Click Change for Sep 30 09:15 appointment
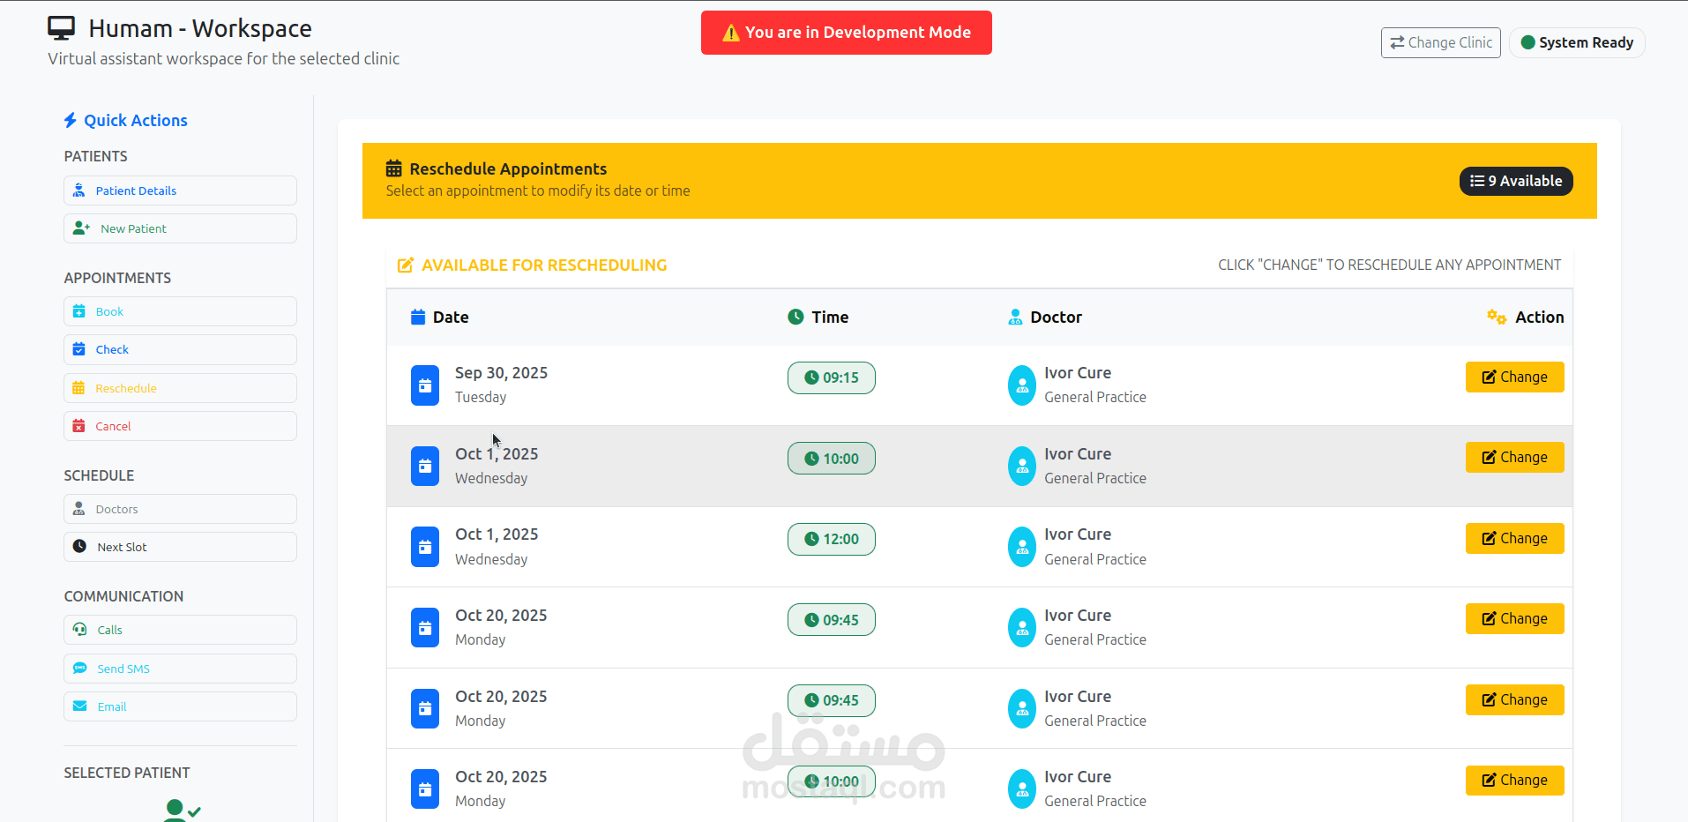 [x=1514, y=377]
